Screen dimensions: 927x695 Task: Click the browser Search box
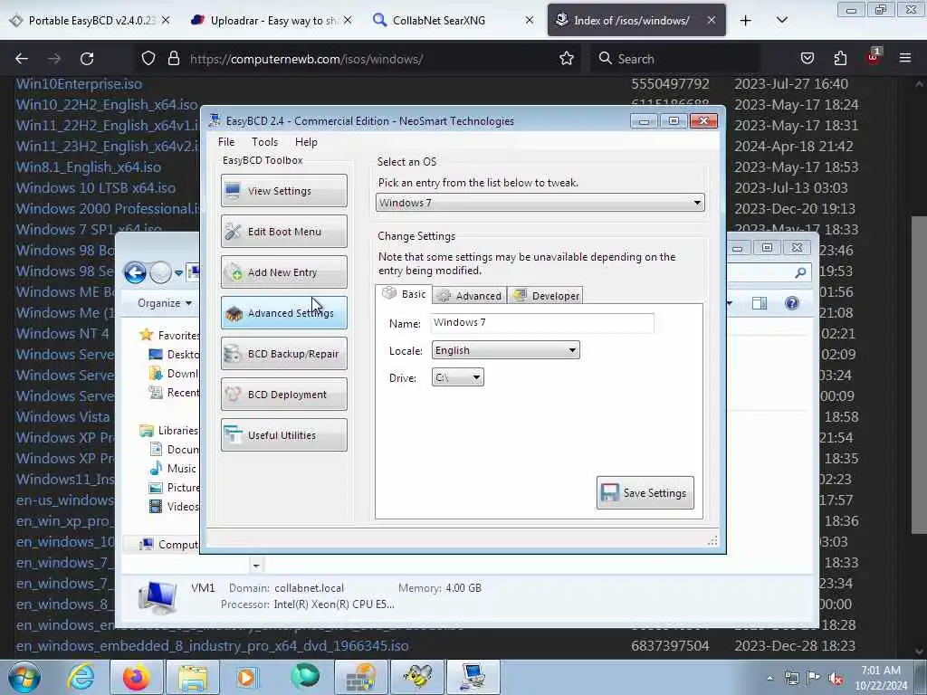(674, 59)
